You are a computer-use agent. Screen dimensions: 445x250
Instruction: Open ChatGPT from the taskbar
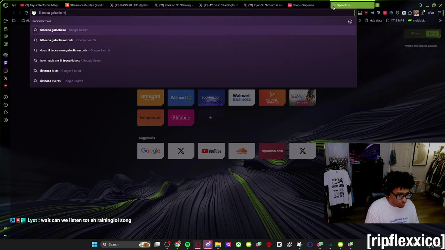pos(289,244)
